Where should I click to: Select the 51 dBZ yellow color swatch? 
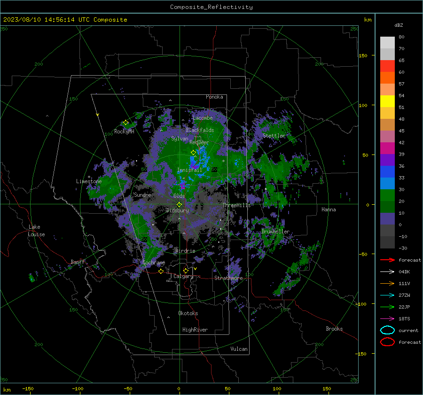point(387,101)
